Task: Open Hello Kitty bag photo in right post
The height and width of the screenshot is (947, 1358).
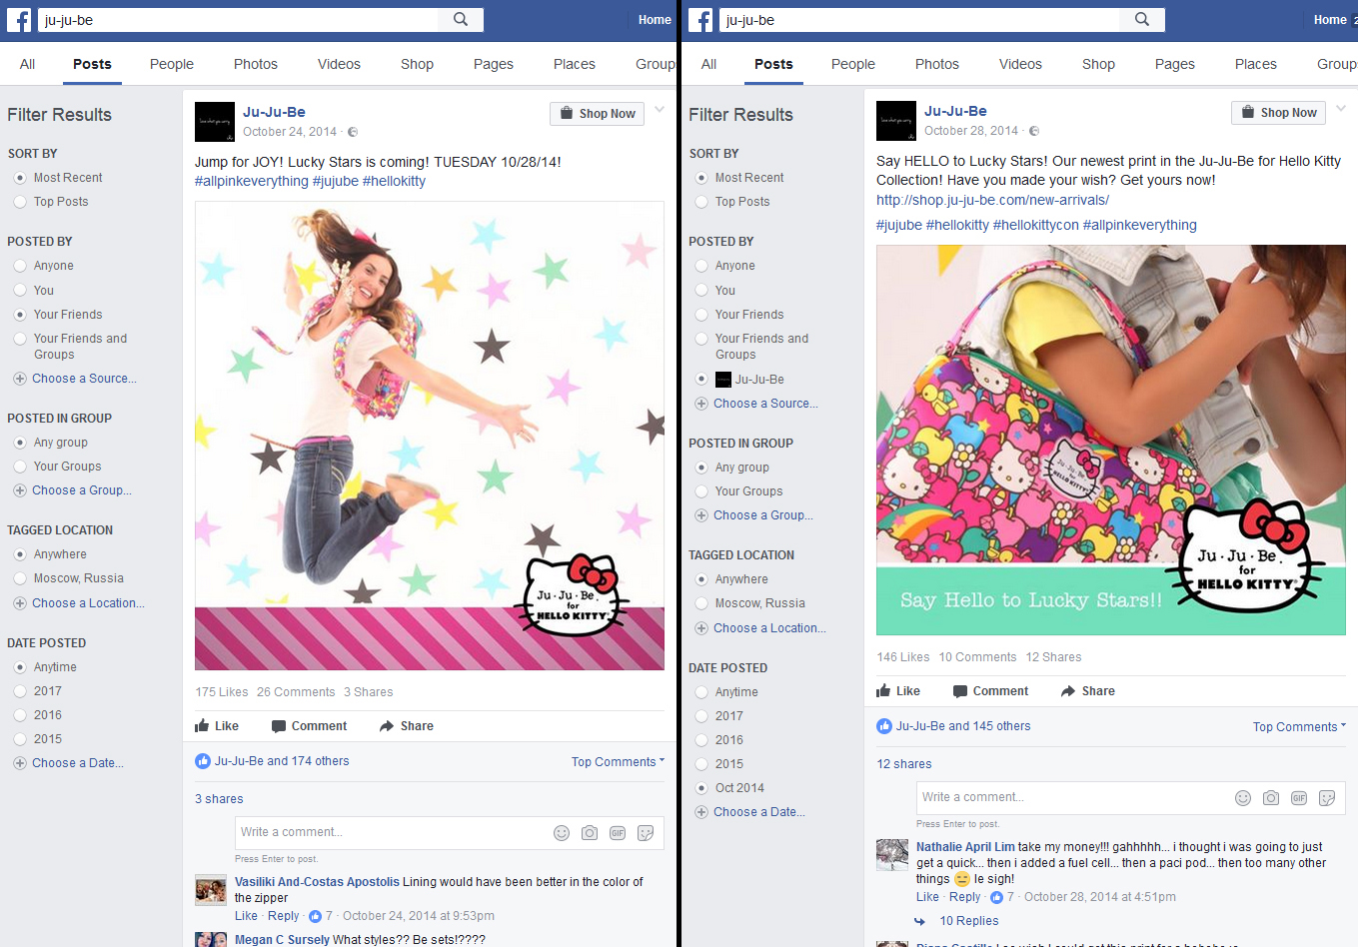Action: [x=1111, y=440]
